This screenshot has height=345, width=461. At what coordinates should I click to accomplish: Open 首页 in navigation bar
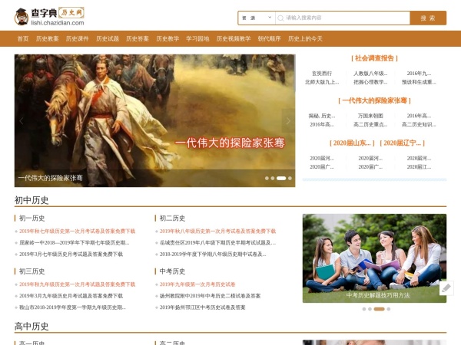[23, 38]
